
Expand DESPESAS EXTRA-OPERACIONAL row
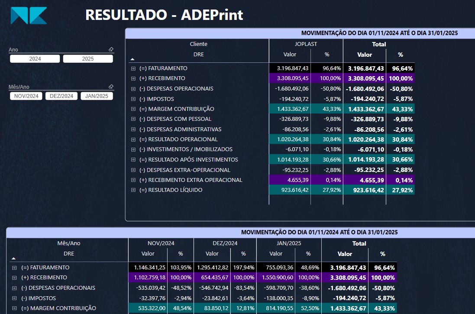[x=133, y=170]
